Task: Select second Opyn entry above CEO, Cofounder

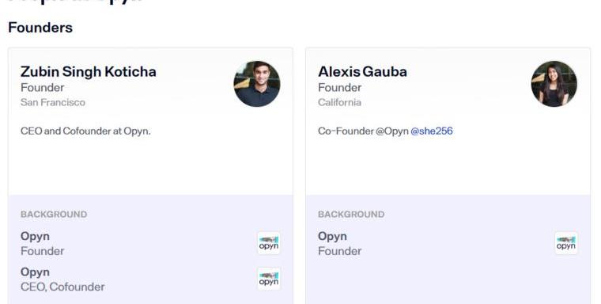Action: (x=35, y=272)
